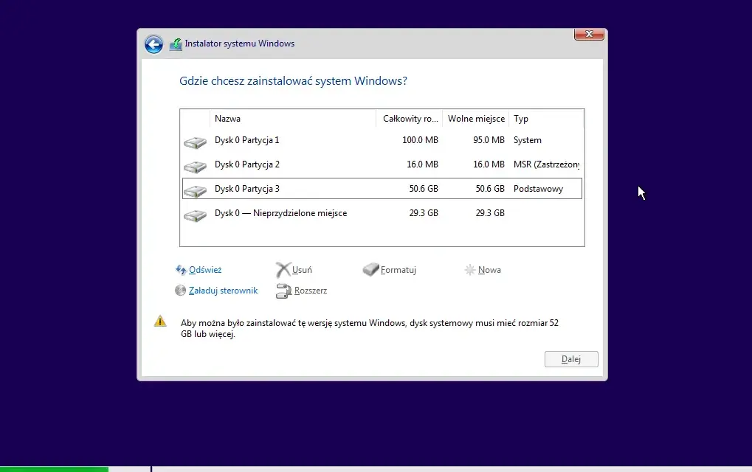Image resolution: width=752 pixels, height=472 pixels.
Task: Click the System type cell
Action: tap(528, 140)
